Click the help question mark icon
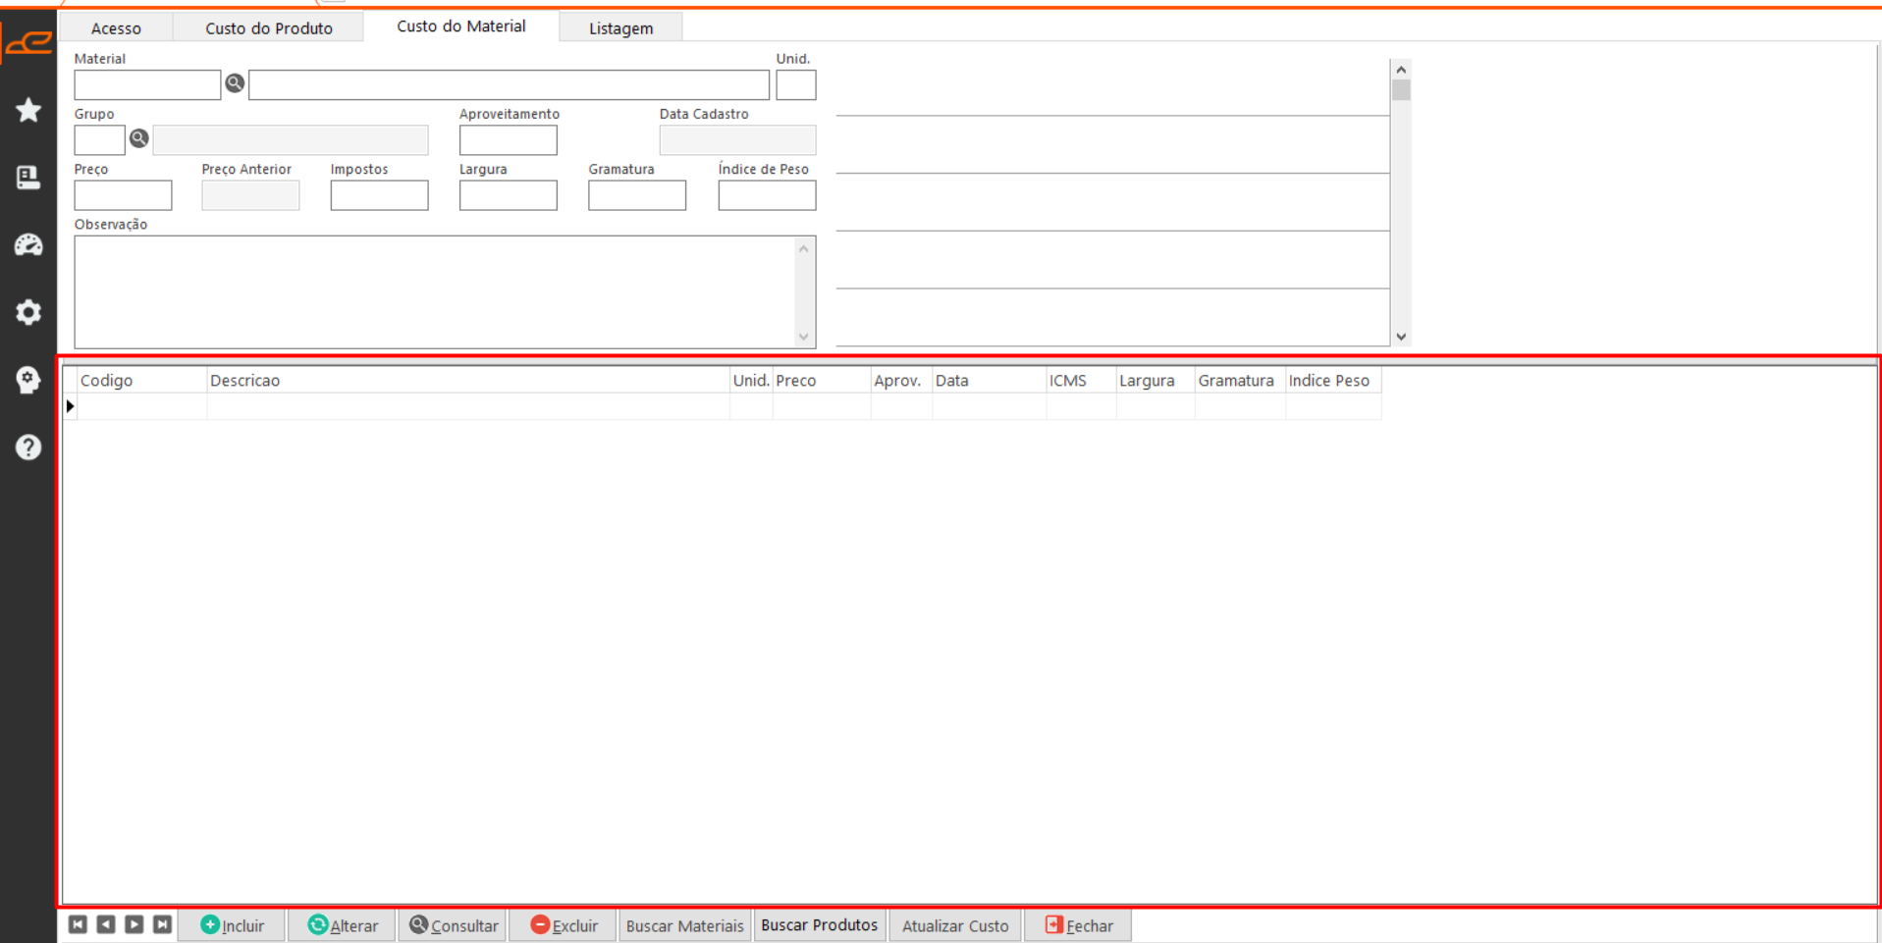Image resolution: width=1882 pixels, height=943 pixels. coord(28,447)
